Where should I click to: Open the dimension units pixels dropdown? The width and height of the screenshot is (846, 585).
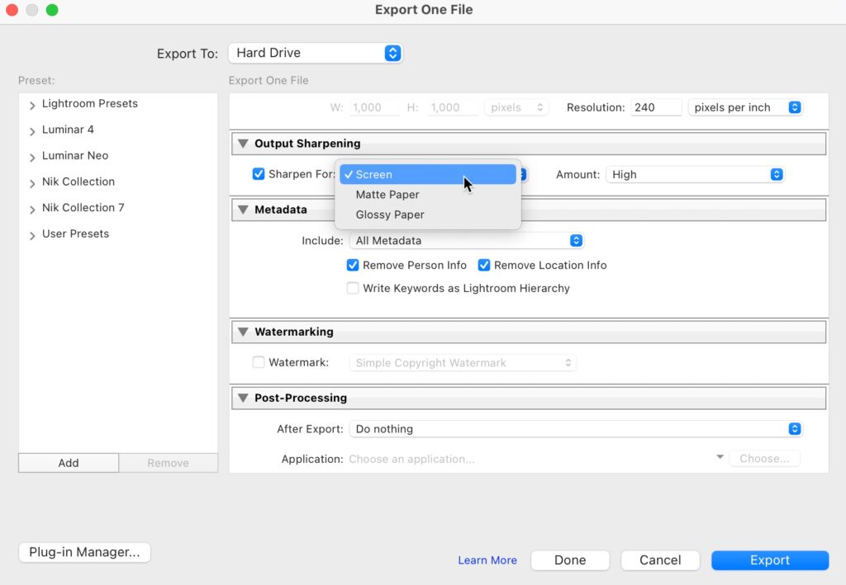[516, 107]
